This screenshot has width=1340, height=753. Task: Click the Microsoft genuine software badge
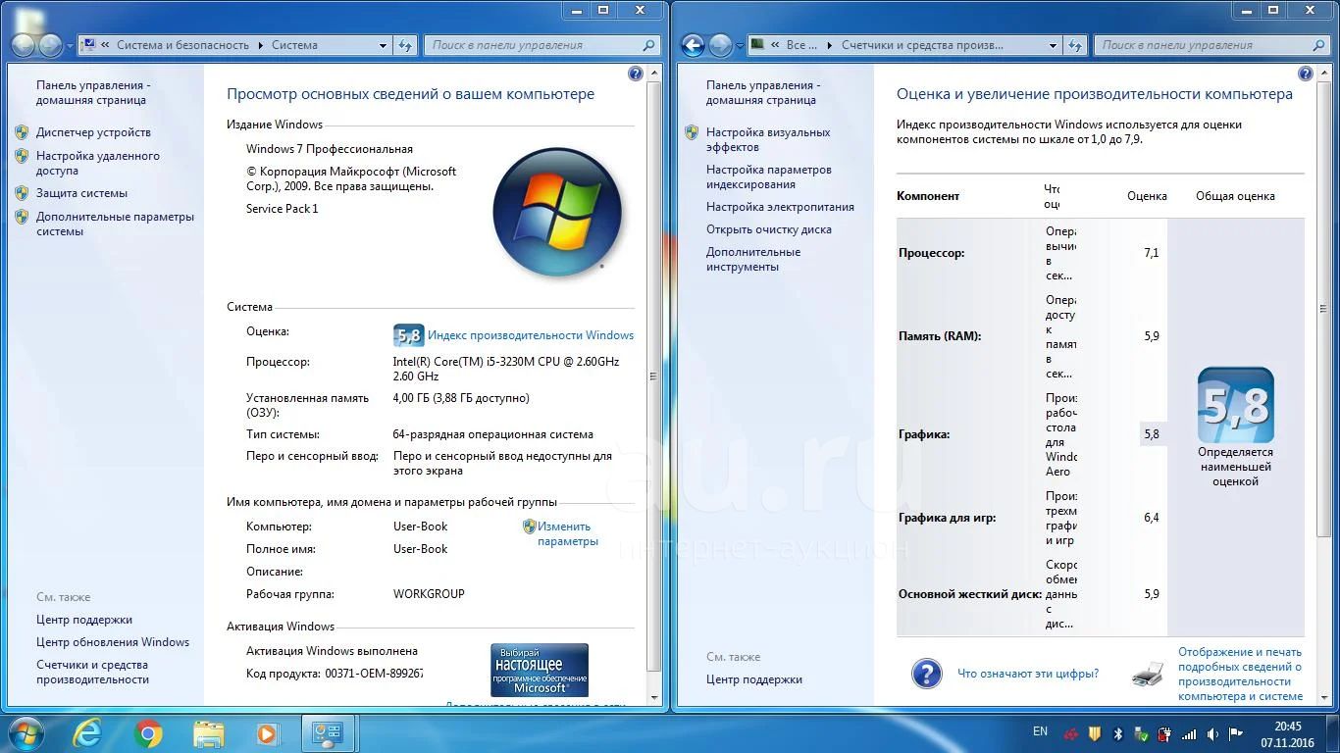(x=540, y=670)
